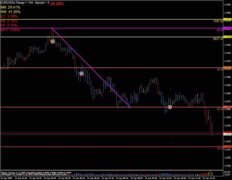Viewport: 232px width, 180px height.
Task: Click the 'Spread = 2' text
Action: point(42,3)
